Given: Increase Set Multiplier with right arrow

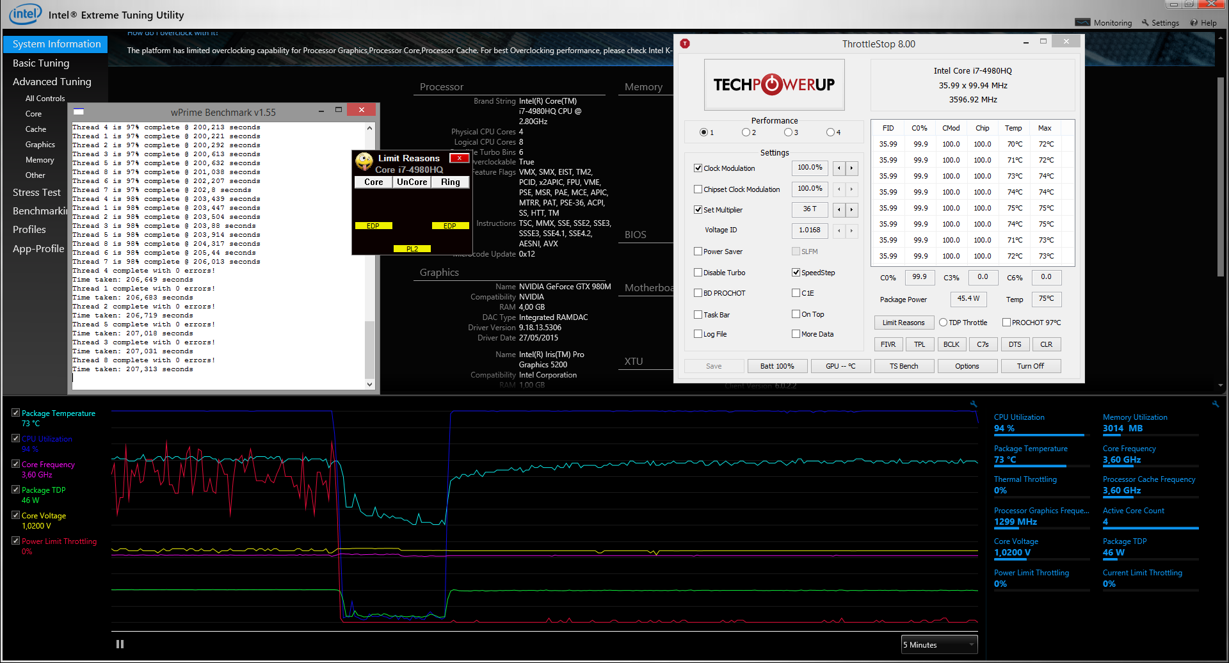Looking at the screenshot, I should 851,209.
